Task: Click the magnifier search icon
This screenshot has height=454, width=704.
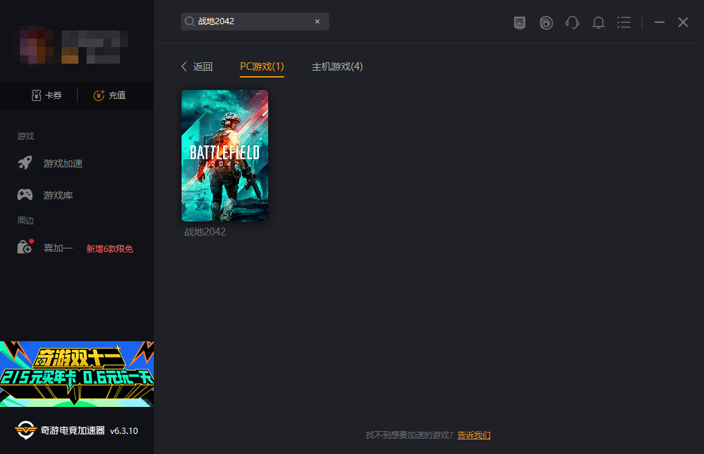Action: 189,21
